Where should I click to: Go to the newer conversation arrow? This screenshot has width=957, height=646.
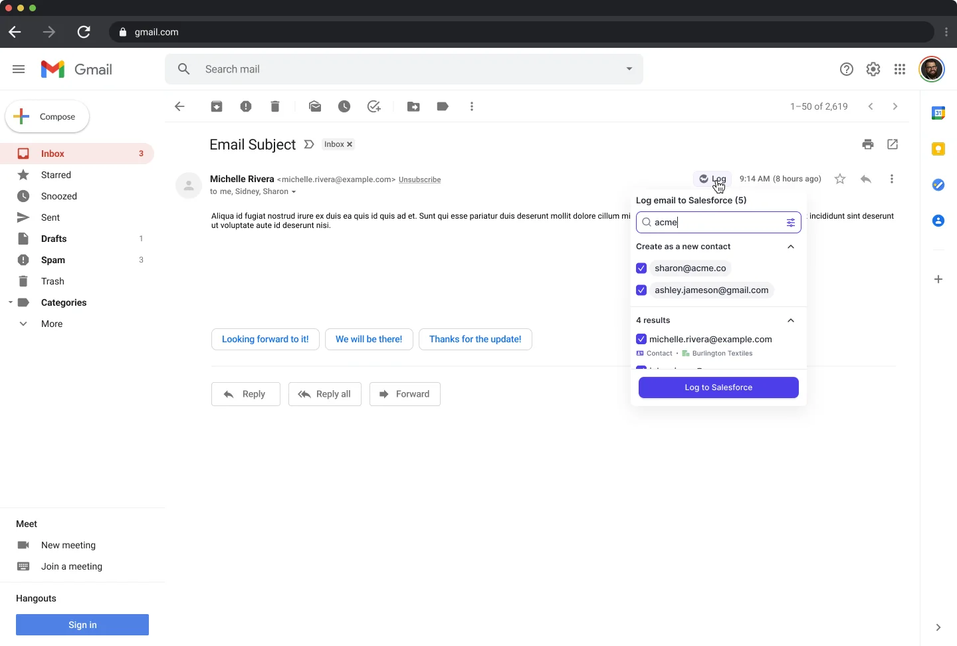tap(871, 106)
